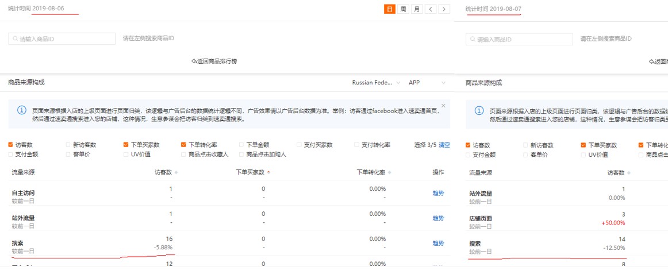
Task: Sort 访客数 column in the 2019-08-06 panel
Action: click(176, 172)
